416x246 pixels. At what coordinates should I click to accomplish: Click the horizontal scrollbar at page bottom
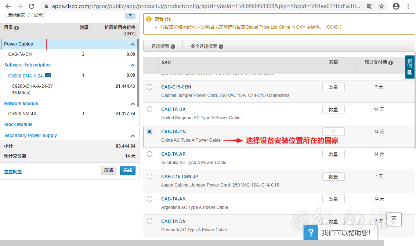[192, 243]
